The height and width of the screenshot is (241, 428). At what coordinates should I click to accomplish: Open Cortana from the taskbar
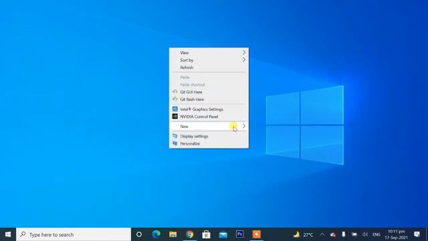tap(139, 234)
